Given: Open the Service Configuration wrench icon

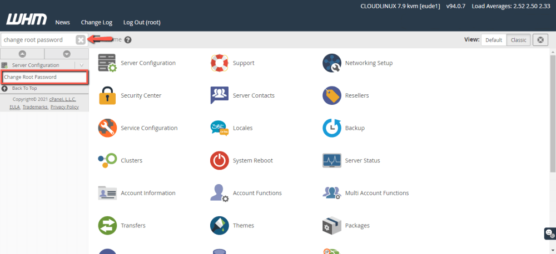Looking at the screenshot, I should click(x=107, y=128).
